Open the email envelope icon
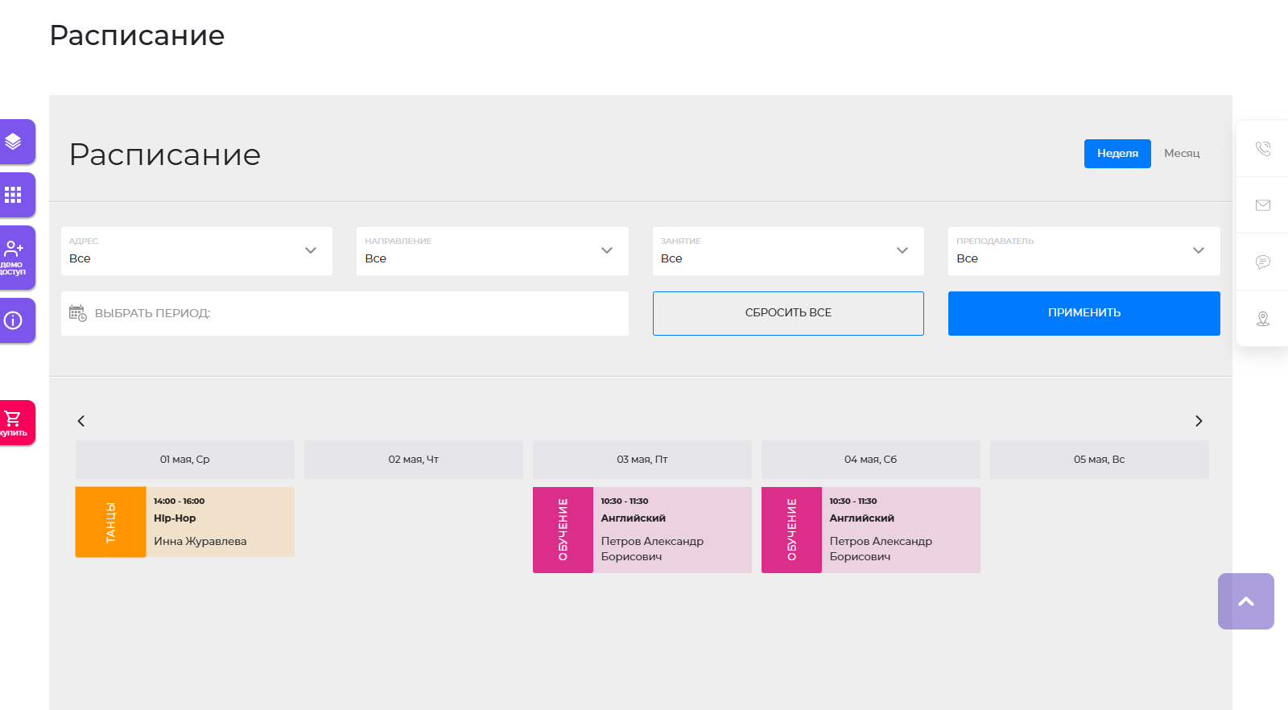Image resolution: width=1288 pixels, height=710 pixels. [x=1262, y=205]
